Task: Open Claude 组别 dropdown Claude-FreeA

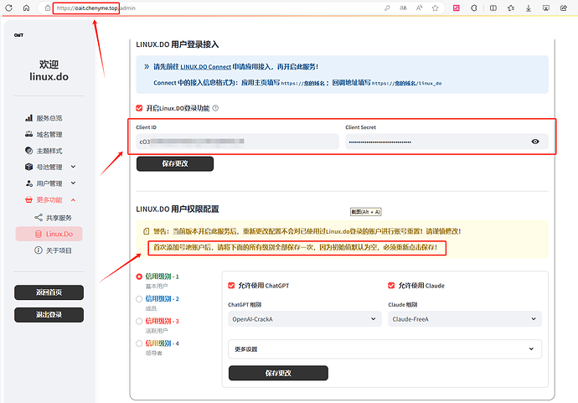Action: (x=465, y=319)
